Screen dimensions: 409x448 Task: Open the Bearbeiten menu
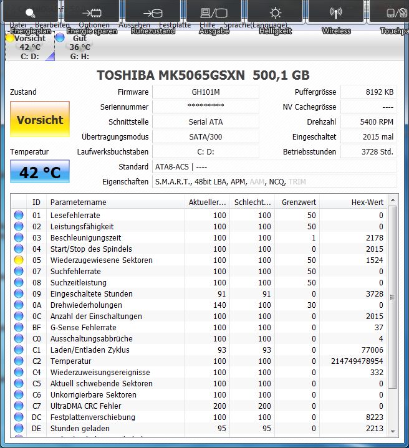coord(52,25)
